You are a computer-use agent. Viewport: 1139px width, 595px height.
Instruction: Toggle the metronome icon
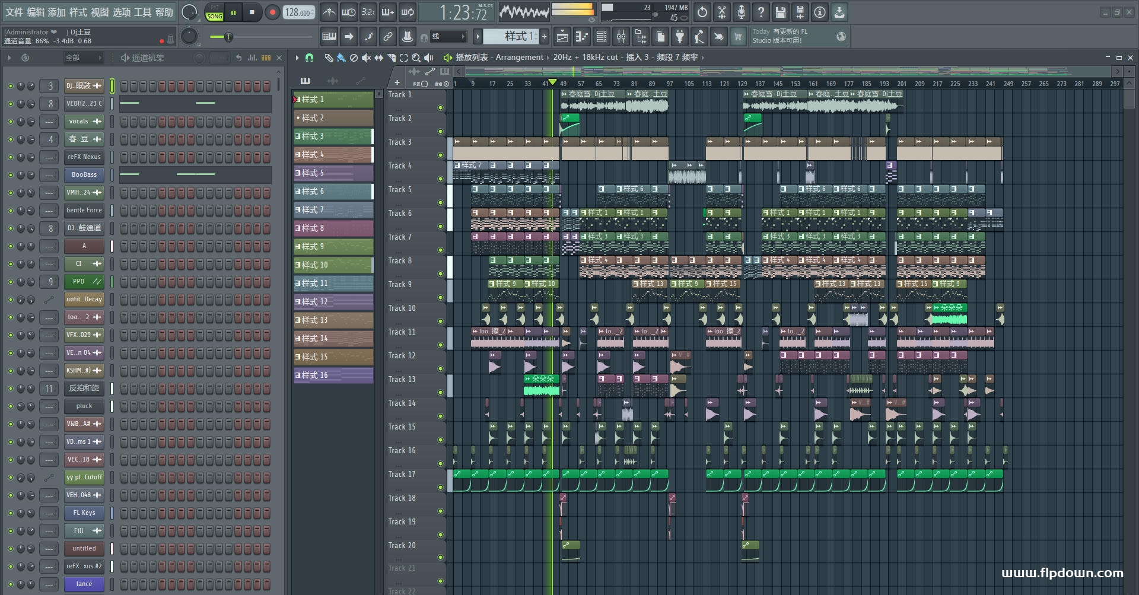click(329, 12)
